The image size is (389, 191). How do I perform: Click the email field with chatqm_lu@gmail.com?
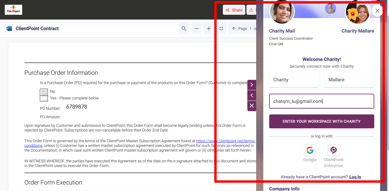322,101
